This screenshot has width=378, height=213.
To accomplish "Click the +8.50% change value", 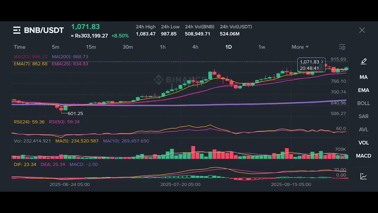I will 120,36.
